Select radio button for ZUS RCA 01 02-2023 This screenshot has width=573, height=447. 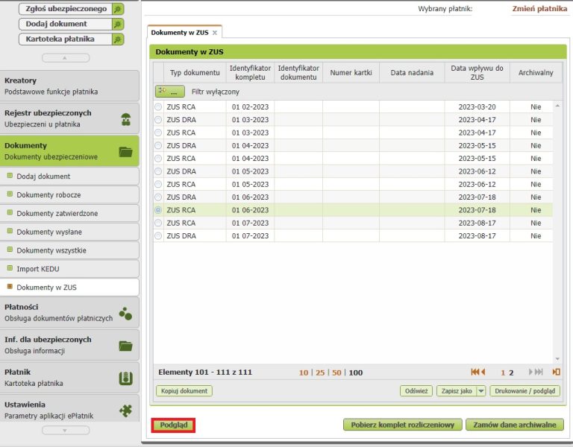pos(158,107)
